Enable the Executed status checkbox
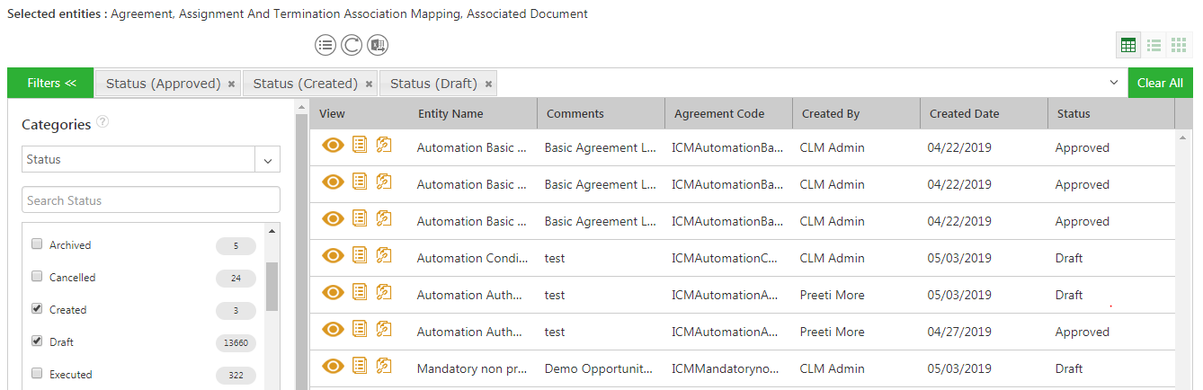Screen dimensions: 1203x390 [x=37, y=373]
